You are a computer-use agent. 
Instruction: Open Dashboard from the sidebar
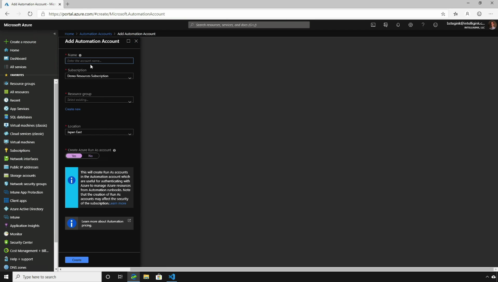point(18,59)
